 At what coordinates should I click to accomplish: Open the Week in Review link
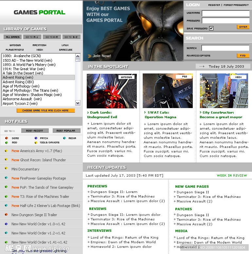click(x=232, y=175)
